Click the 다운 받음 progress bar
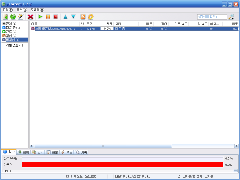The width and height of the screenshot is (240, 180). [x=122, y=159]
